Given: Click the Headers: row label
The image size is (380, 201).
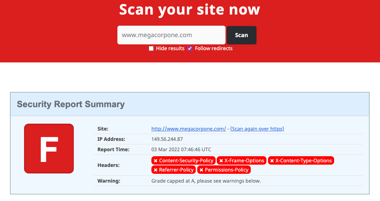Looking at the screenshot, I should [x=109, y=165].
